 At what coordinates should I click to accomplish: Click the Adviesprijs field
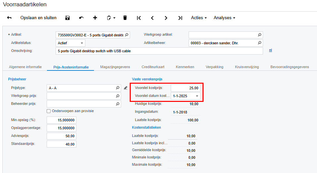pyautogui.click(x=62, y=136)
